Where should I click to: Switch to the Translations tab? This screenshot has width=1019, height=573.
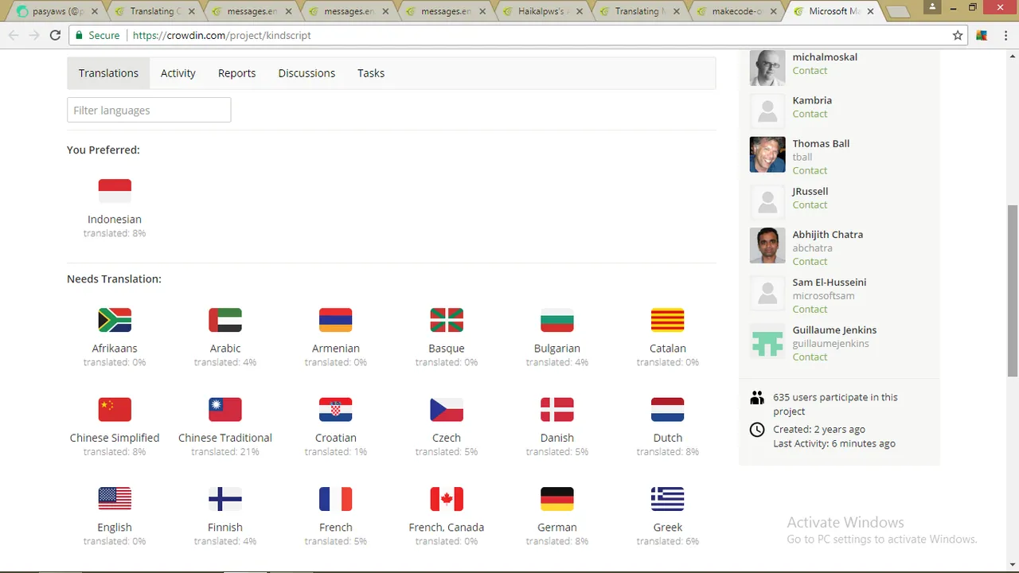tap(108, 73)
